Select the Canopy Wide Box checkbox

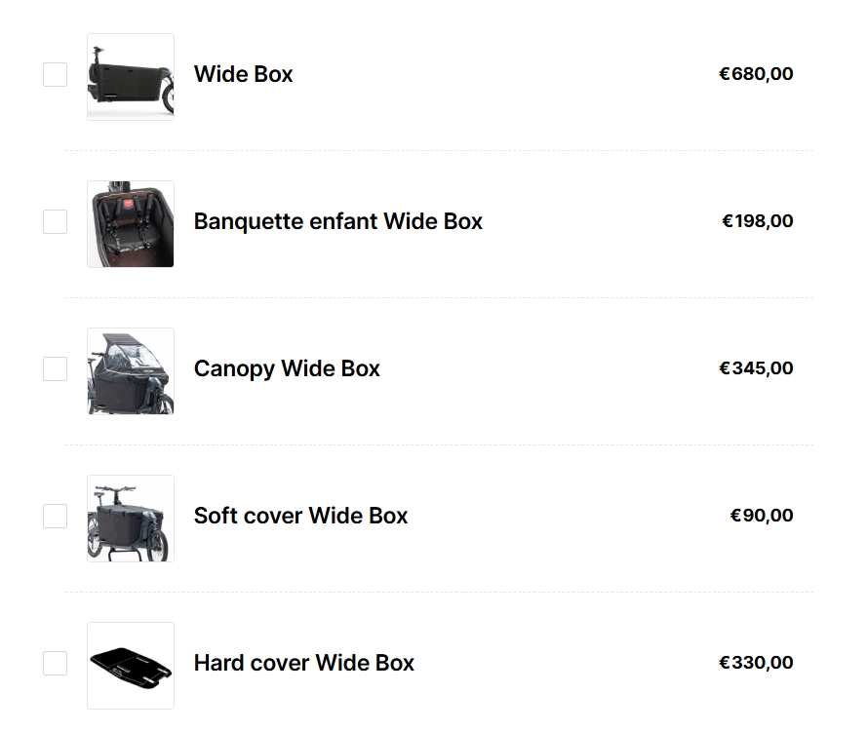tap(55, 368)
